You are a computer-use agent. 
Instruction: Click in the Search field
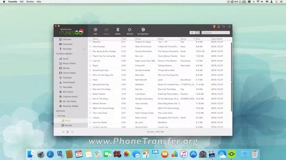[x=215, y=32]
